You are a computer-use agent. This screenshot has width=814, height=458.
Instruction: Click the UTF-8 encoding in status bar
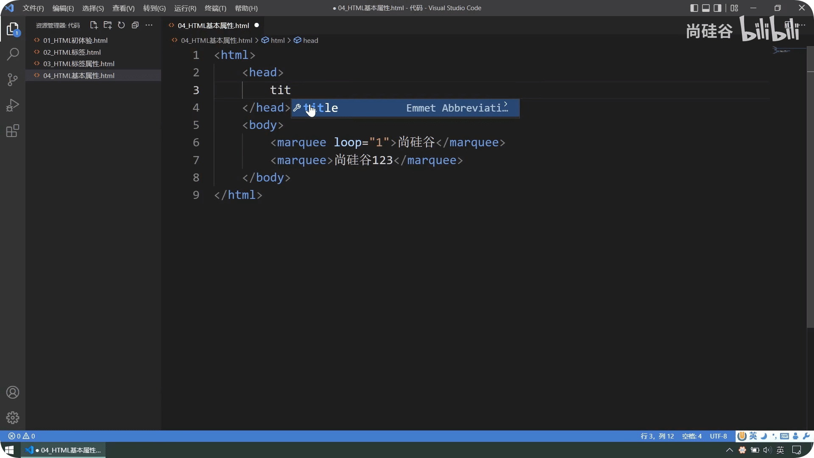coord(718,436)
